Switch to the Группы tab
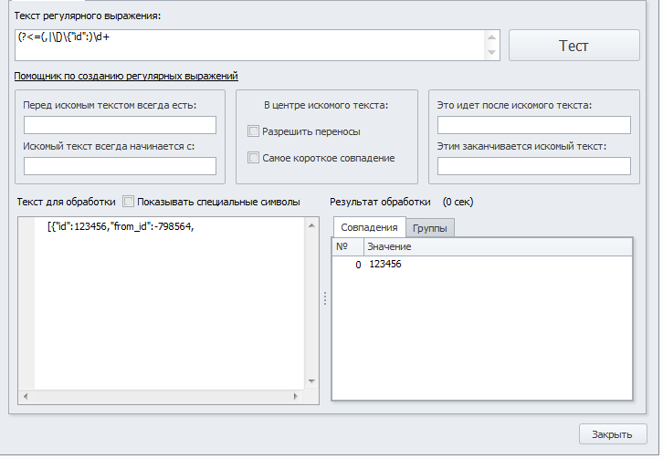Image resolution: width=663 pixels, height=459 pixels. point(429,228)
